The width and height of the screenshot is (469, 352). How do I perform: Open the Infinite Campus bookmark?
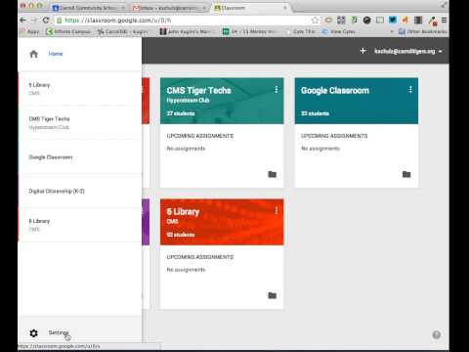pyautogui.click(x=68, y=31)
